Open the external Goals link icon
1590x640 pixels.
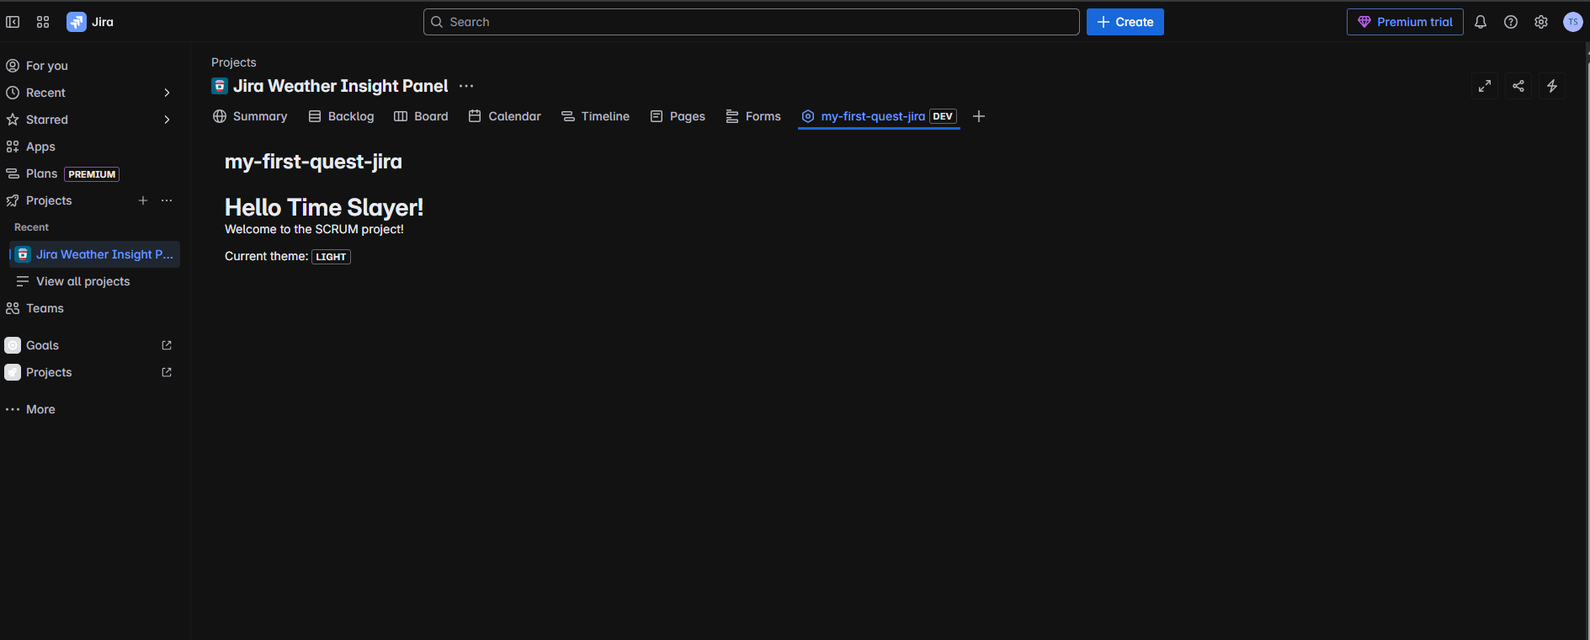tap(167, 345)
